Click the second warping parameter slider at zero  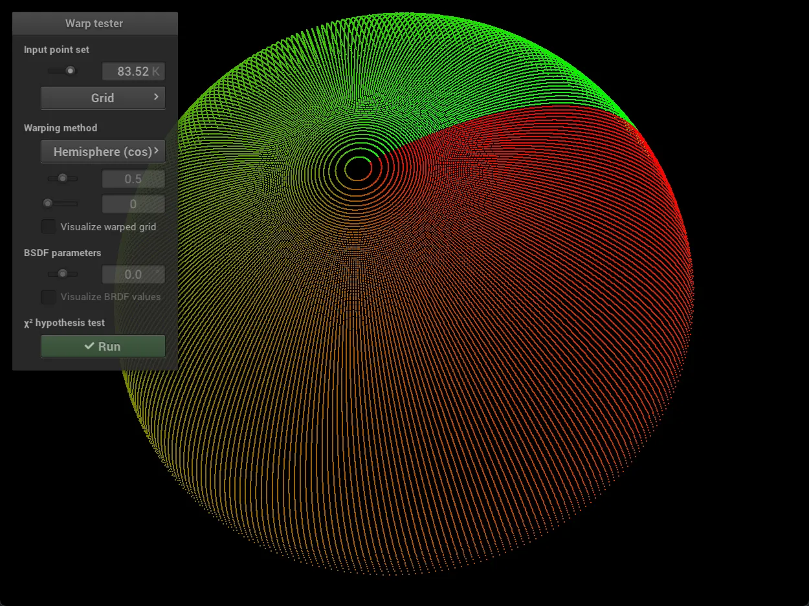click(48, 204)
